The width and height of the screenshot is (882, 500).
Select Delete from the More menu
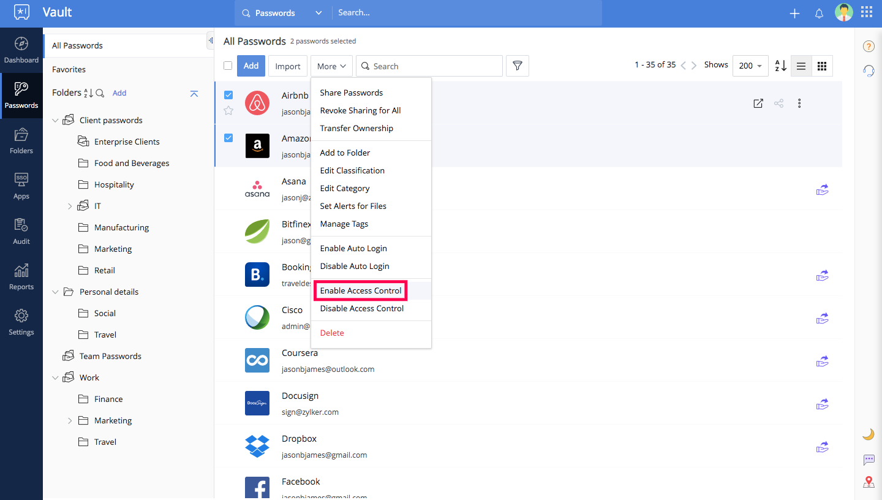332,333
